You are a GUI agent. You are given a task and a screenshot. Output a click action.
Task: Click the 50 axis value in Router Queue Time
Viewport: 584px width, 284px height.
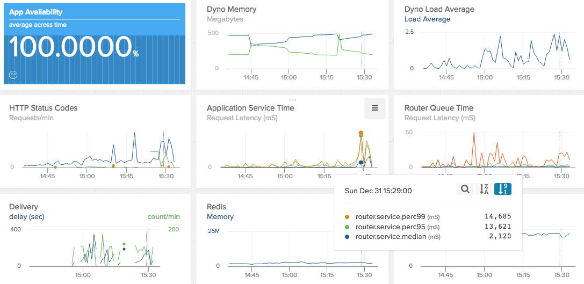[408, 132]
